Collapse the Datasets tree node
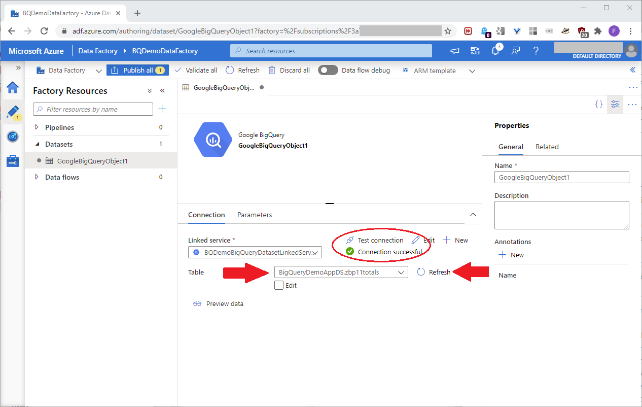The image size is (642, 407). coord(37,144)
